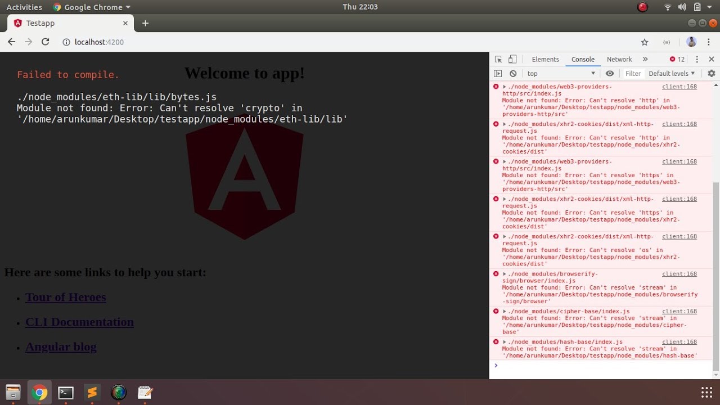Reload the localhost page

pyautogui.click(x=46, y=42)
